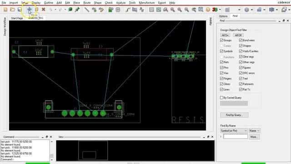Screen dimensions: 291x164
Task: Click the Open folder toolbar icon
Action: click(x=12, y=10)
